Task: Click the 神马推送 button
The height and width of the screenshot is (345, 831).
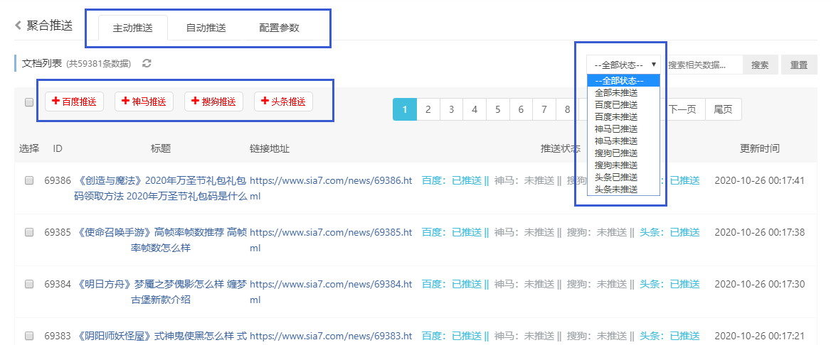Action: [x=144, y=102]
